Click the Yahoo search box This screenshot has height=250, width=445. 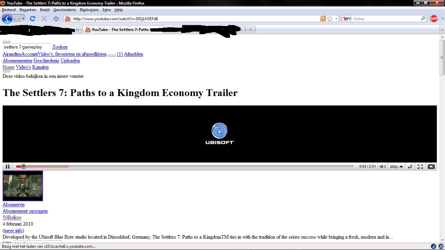pyautogui.click(x=386, y=19)
